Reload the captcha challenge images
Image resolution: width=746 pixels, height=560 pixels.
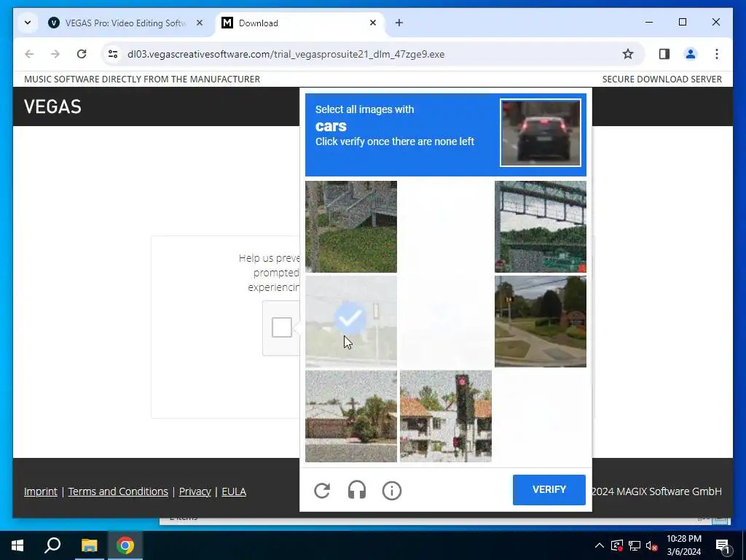click(x=322, y=491)
